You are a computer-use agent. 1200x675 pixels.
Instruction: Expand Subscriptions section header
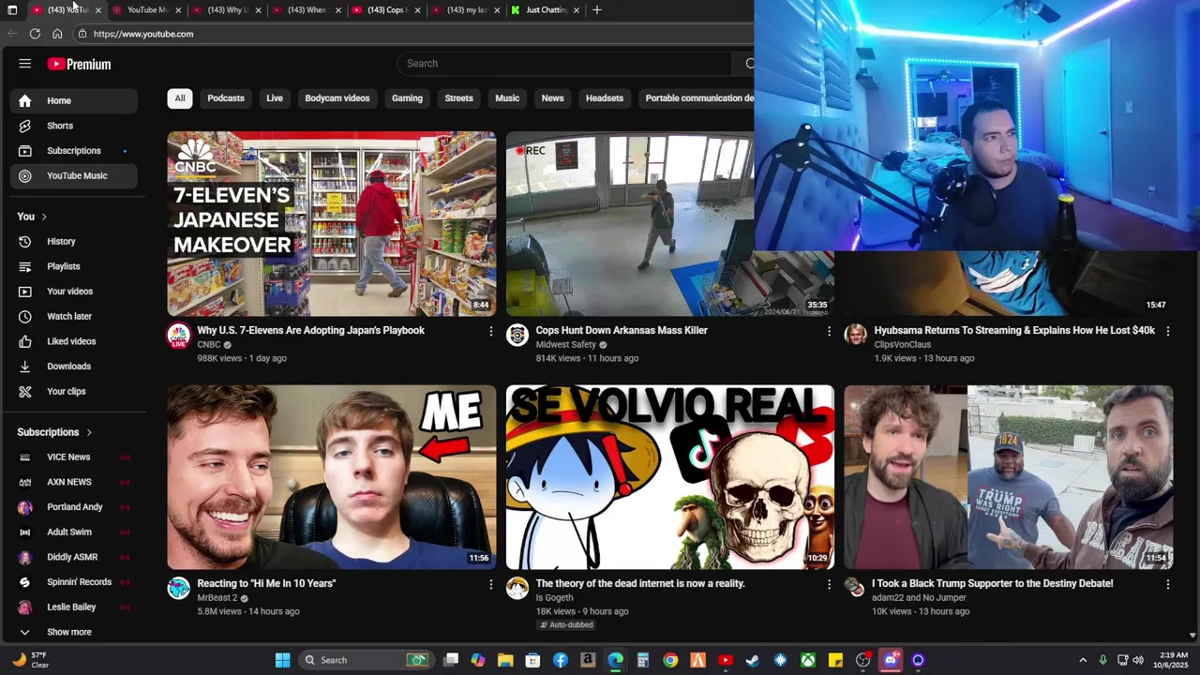54,432
